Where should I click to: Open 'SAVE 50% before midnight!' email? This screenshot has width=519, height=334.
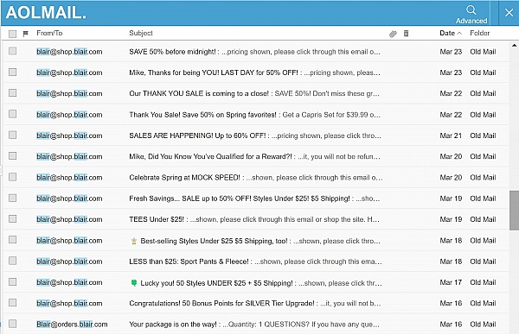pos(254,52)
